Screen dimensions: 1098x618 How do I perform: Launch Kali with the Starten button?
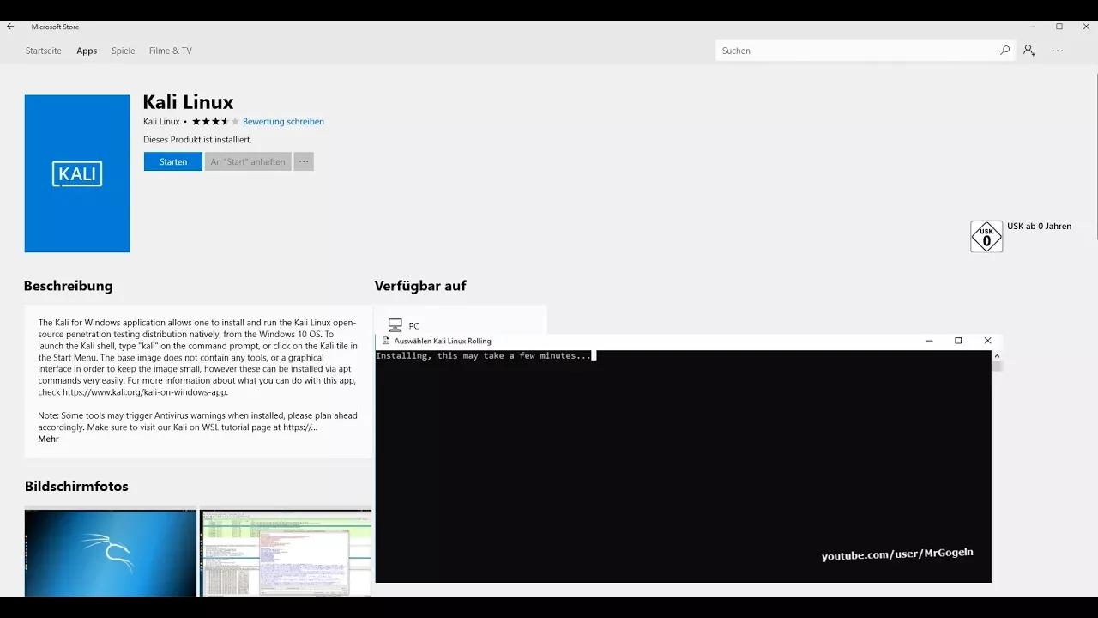point(173,161)
